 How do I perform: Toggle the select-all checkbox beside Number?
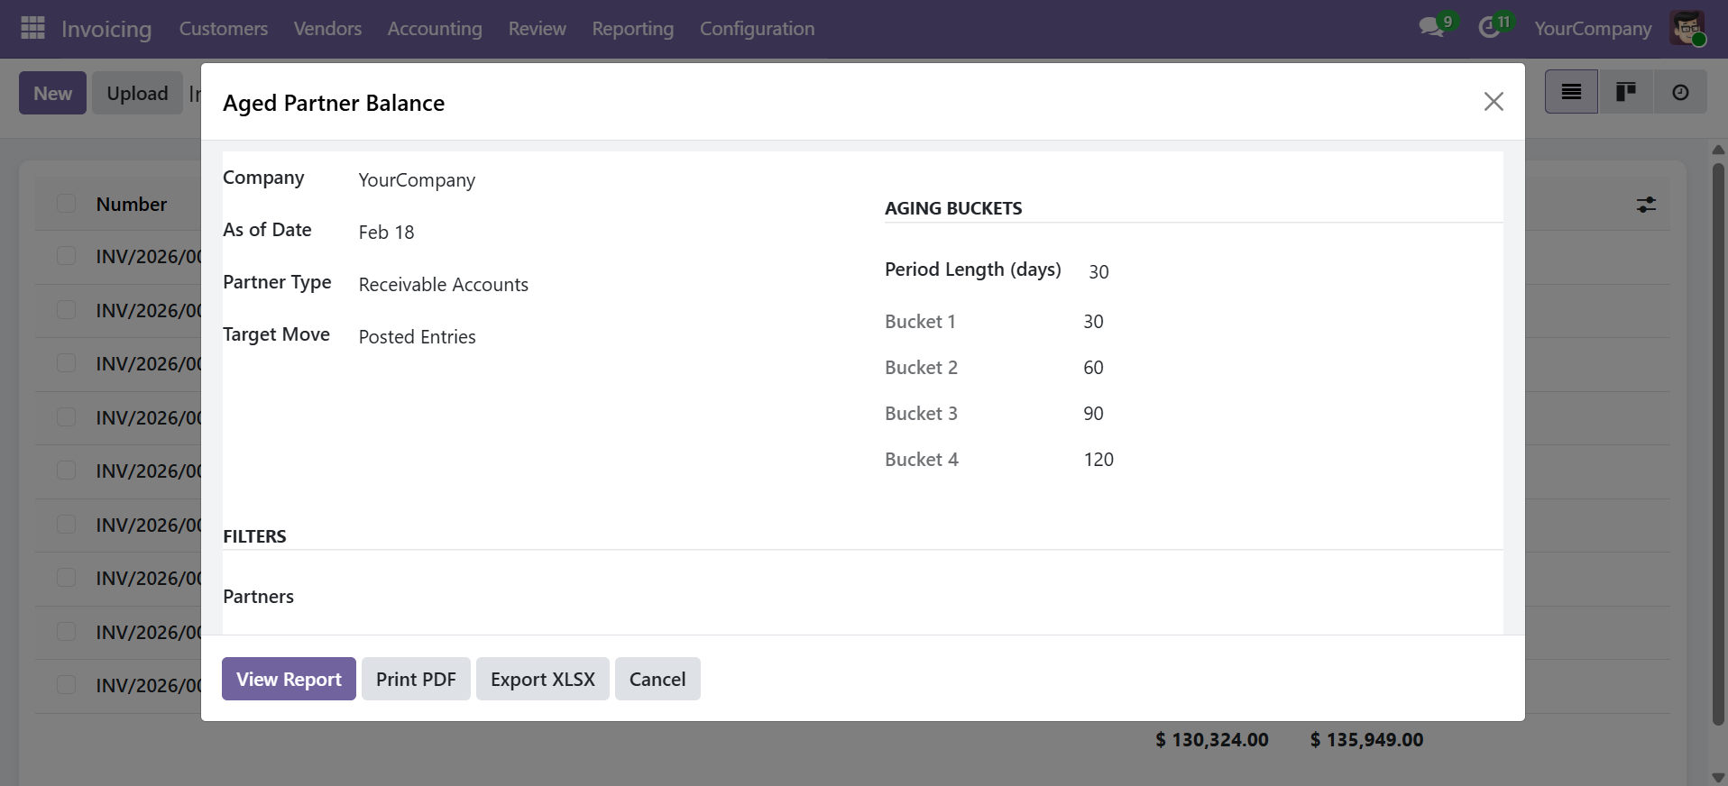pos(67,204)
